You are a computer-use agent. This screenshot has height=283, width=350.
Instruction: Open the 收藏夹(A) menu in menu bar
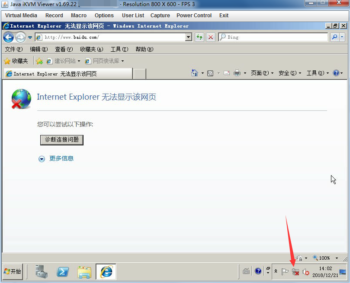tap(91, 49)
